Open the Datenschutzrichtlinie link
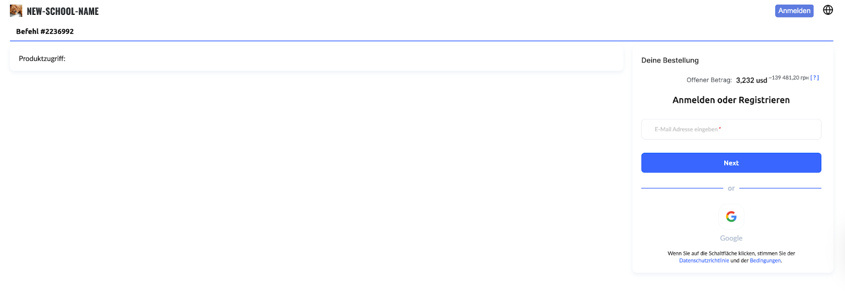Screen dimensions: 845x305 pyautogui.click(x=703, y=261)
